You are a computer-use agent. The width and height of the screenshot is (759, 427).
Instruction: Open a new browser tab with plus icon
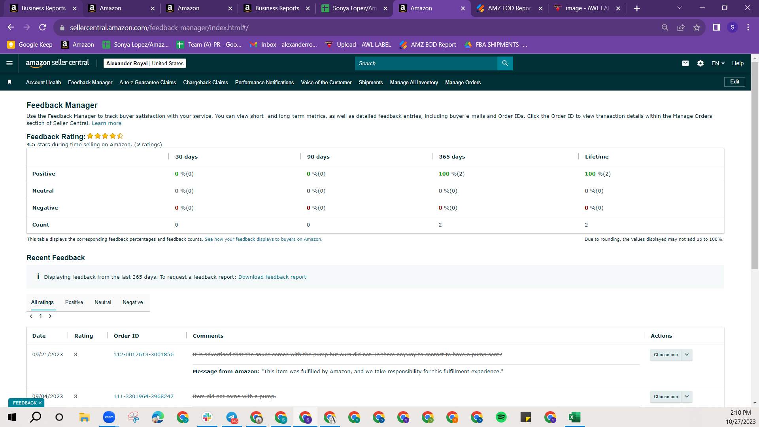(x=637, y=8)
